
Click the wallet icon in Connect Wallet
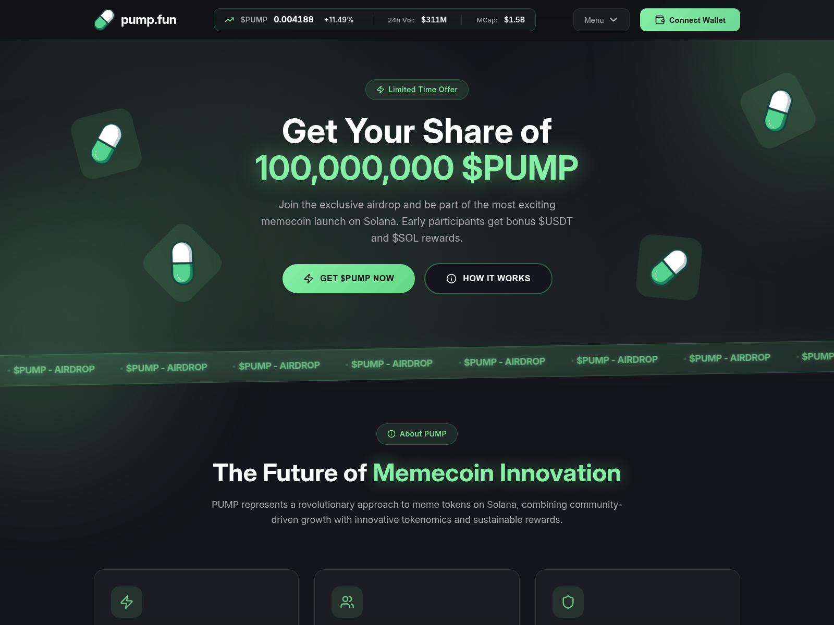coord(660,20)
